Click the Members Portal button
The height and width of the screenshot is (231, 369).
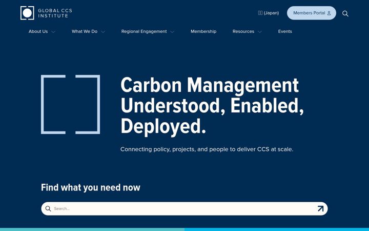pos(312,13)
